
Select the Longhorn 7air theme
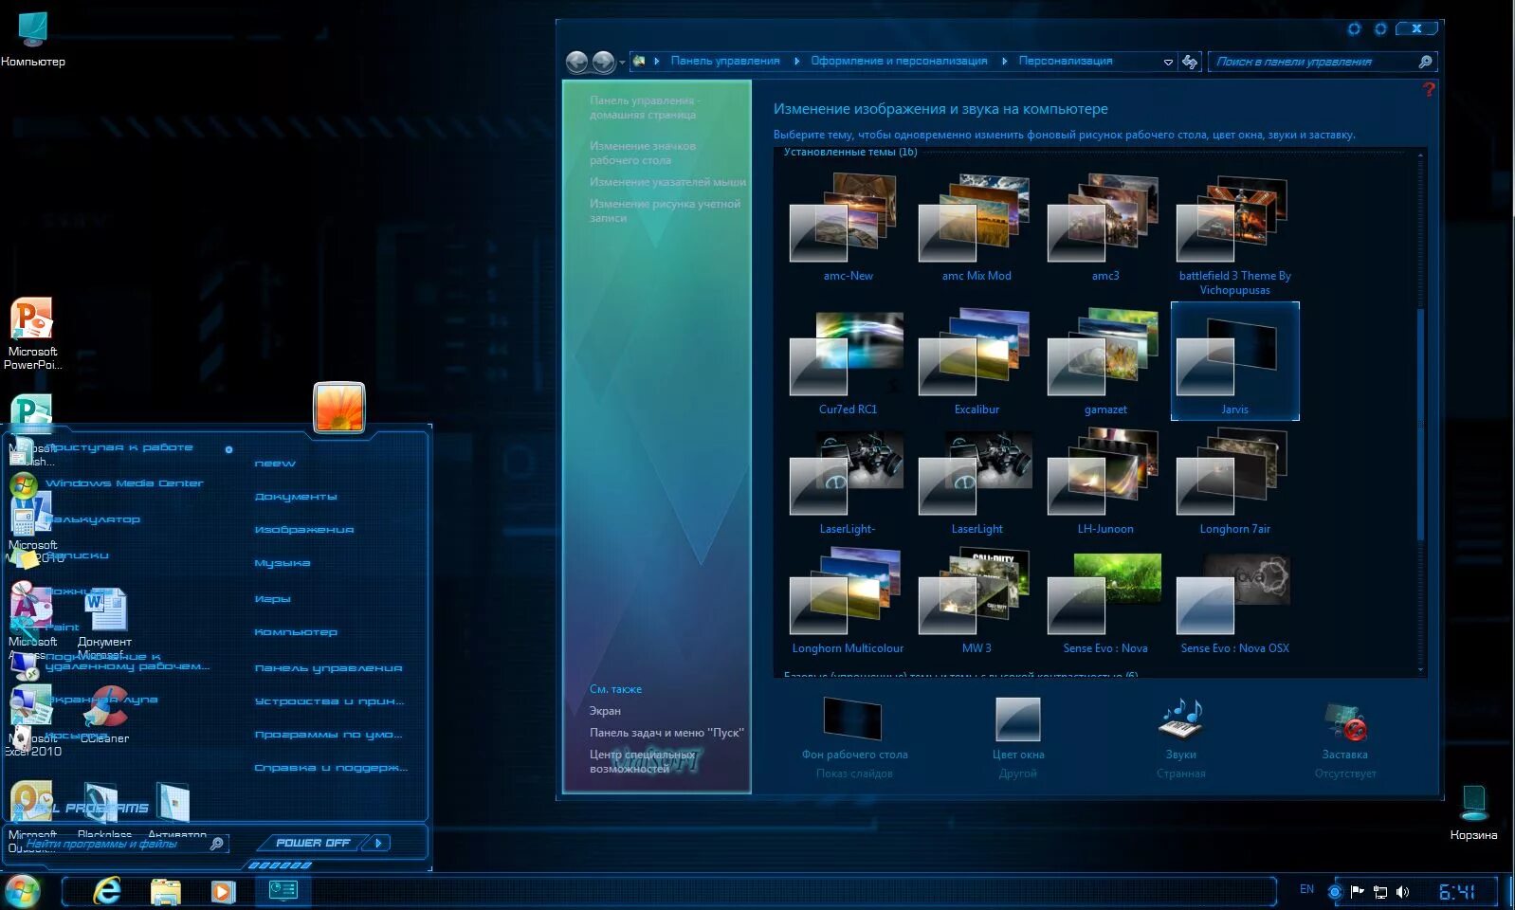tap(1234, 482)
